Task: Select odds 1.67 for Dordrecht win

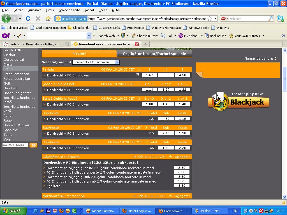Action: 149,75
